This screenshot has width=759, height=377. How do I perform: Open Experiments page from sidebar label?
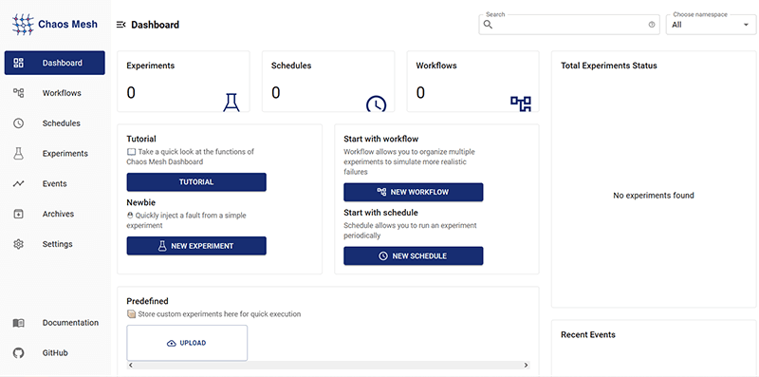[x=65, y=154]
